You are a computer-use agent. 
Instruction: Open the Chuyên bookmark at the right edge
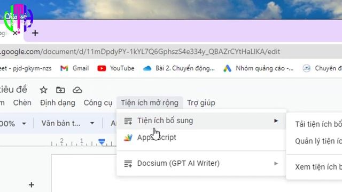[x=322, y=68]
